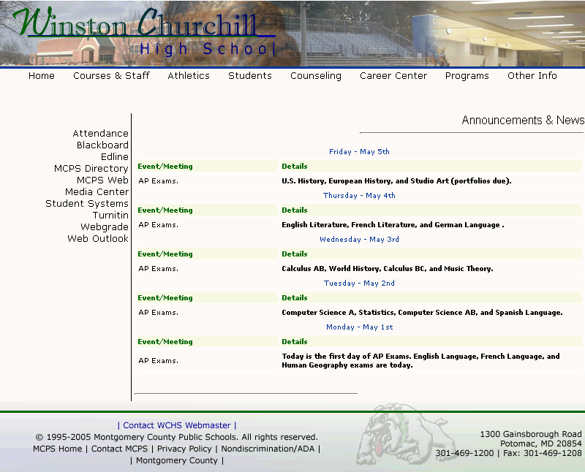Click Contact WCHS Webmaster link
Image resolution: width=585 pixels, height=472 pixels.
[177, 425]
